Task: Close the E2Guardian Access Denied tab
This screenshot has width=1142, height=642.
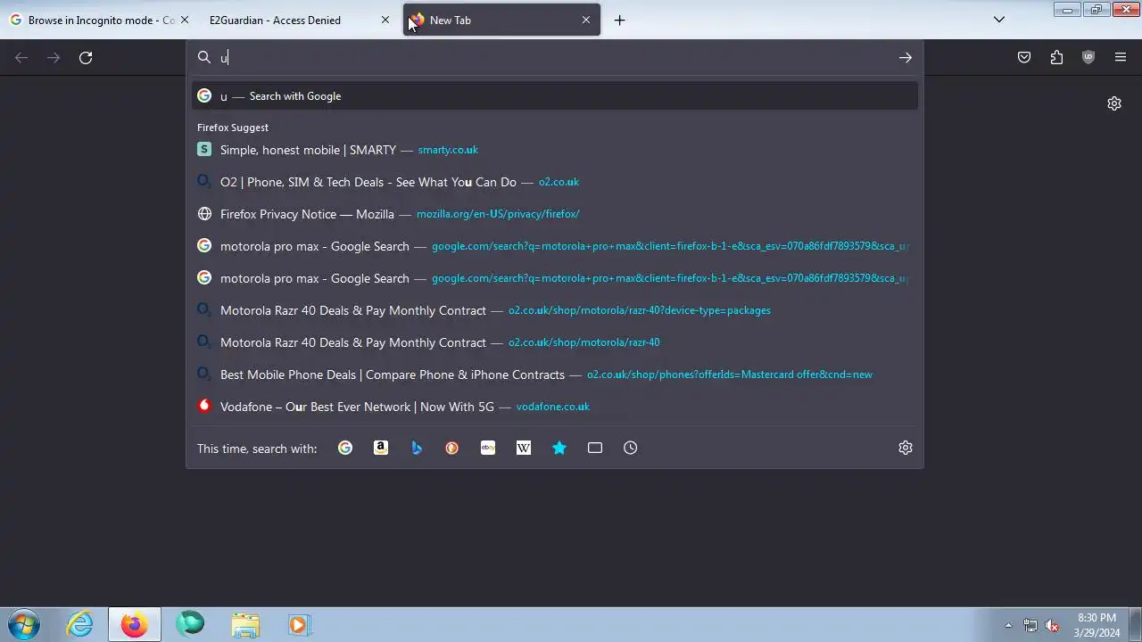Action: point(385,20)
